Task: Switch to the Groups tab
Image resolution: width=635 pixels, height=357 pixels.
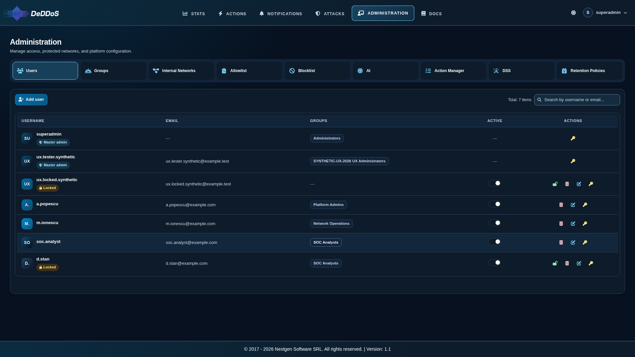Action: (x=113, y=71)
